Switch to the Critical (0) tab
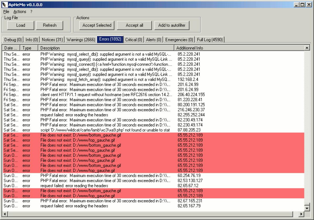This screenshot has height=220, width=314. [x=133, y=40]
